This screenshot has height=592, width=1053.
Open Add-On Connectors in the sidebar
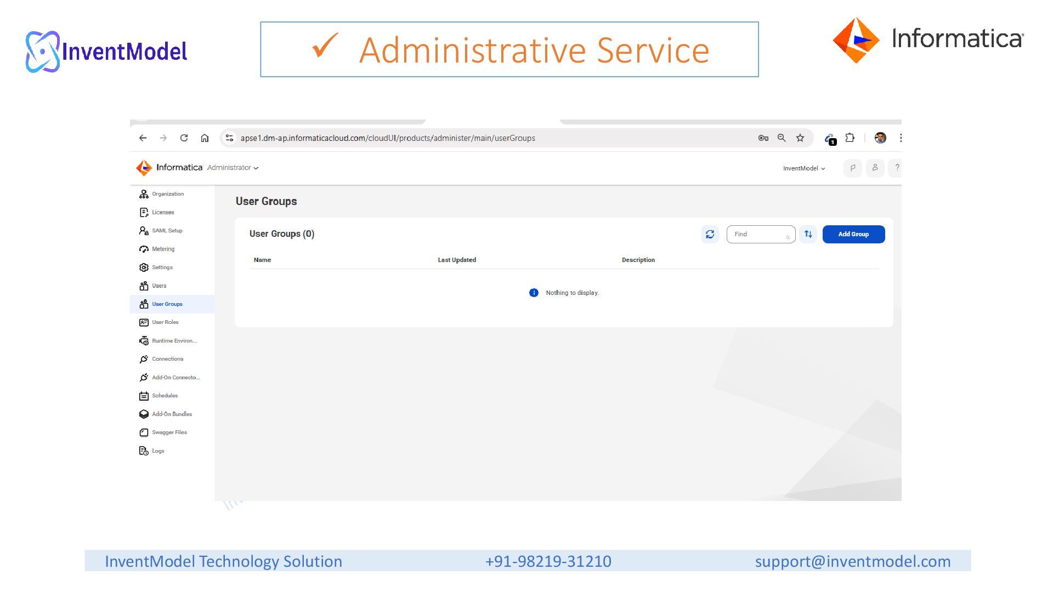point(172,378)
